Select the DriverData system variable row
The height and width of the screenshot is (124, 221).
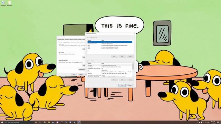tap(109, 67)
